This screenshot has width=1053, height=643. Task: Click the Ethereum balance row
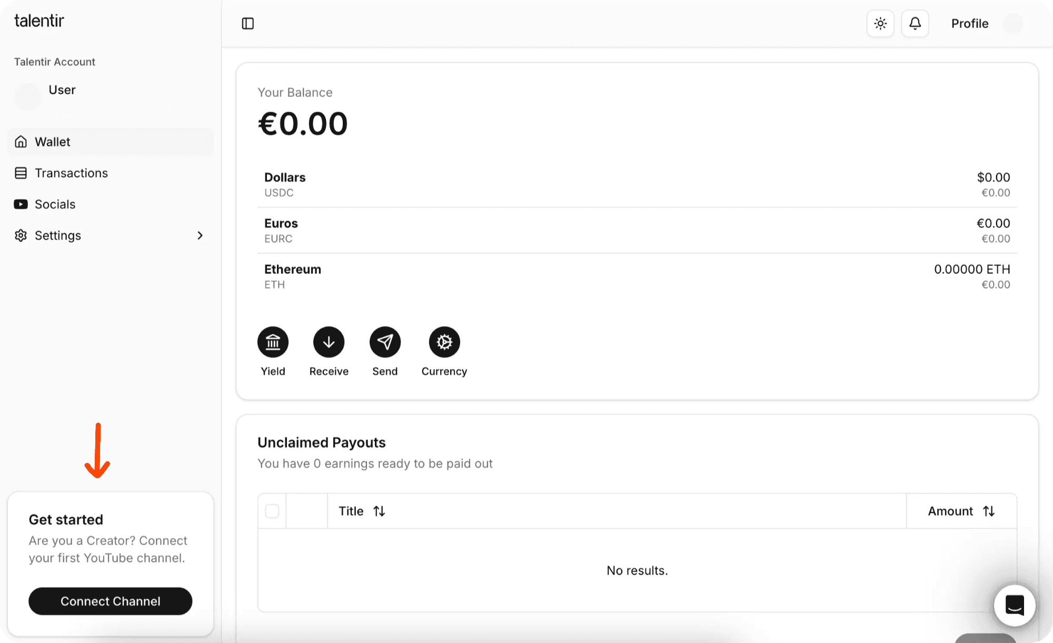point(637,276)
